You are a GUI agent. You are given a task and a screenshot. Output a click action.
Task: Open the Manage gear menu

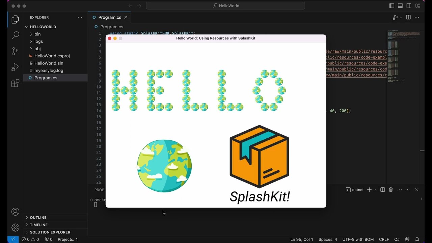click(15, 227)
